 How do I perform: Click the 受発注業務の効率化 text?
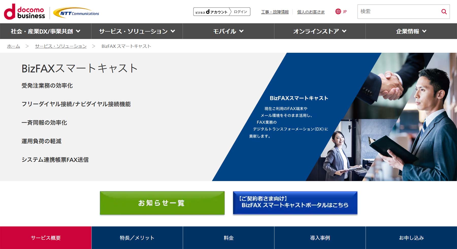47,86
